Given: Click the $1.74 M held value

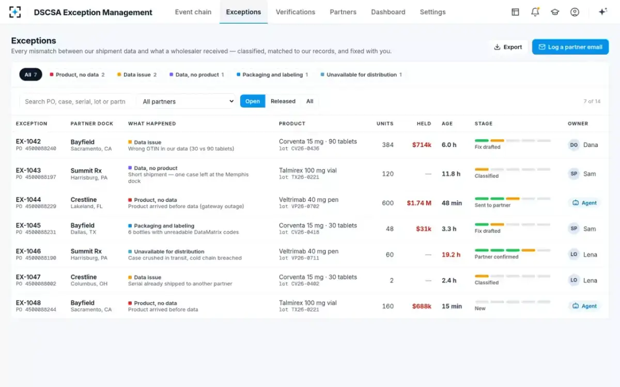Looking at the screenshot, I should tap(419, 203).
